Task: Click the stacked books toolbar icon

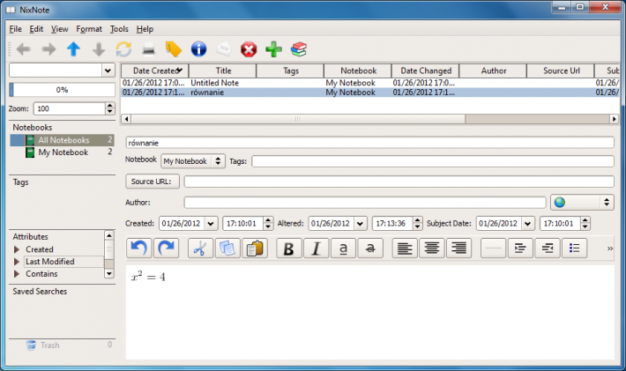Action: pyautogui.click(x=299, y=49)
